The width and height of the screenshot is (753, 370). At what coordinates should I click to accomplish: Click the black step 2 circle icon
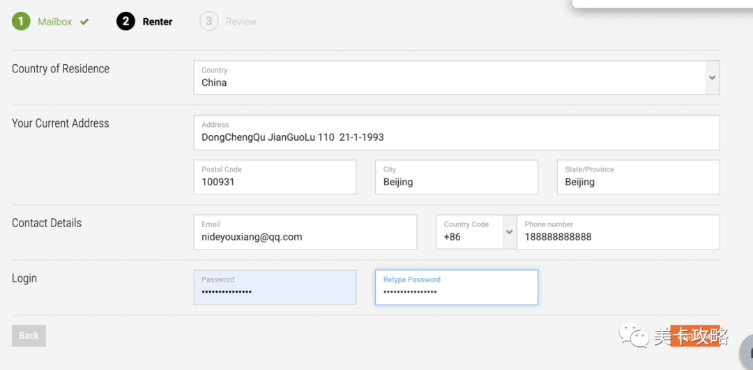coord(125,22)
